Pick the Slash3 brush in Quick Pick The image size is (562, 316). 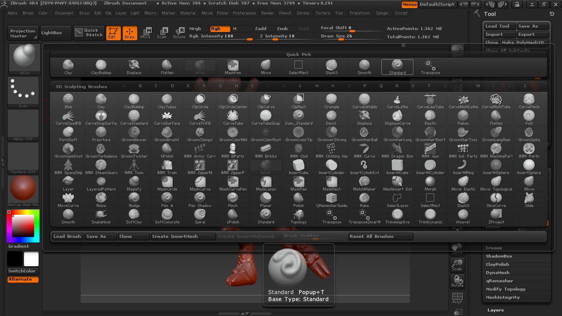(332, 67)
